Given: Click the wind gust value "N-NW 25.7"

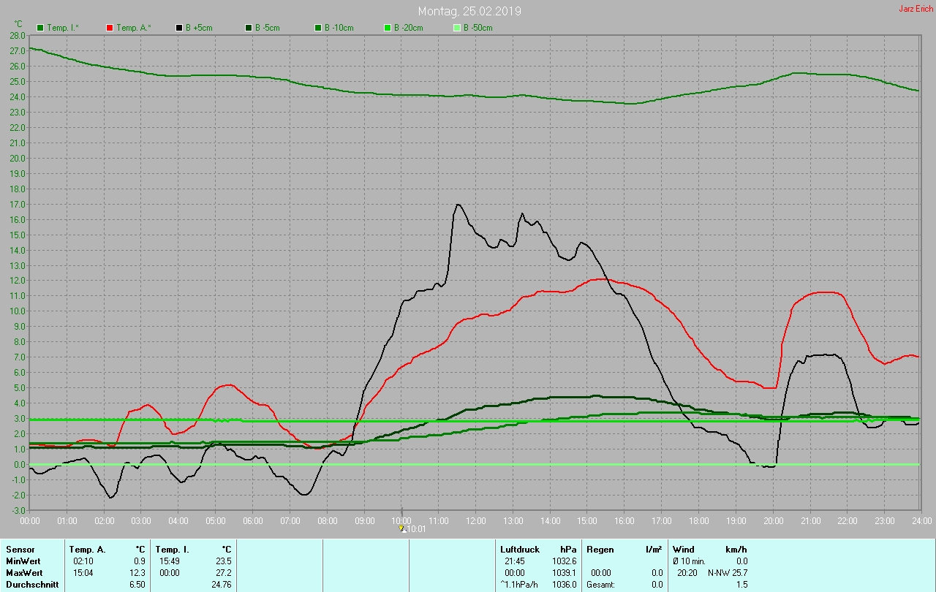Looking at the screenshot, I should click(728, 573).
